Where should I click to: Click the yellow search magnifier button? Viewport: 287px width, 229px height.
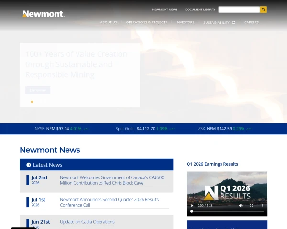(263, 10)
